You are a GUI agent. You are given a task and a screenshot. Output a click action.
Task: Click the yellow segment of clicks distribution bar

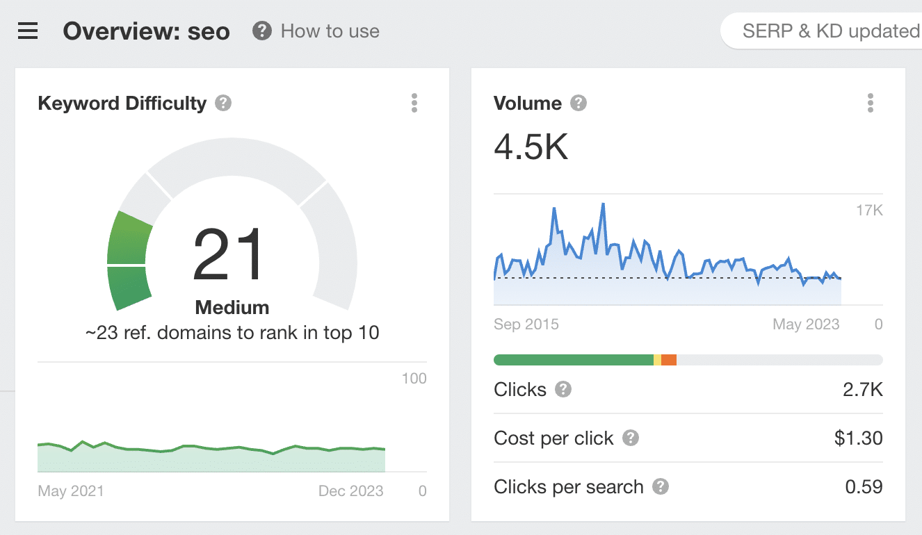[658, 360]
